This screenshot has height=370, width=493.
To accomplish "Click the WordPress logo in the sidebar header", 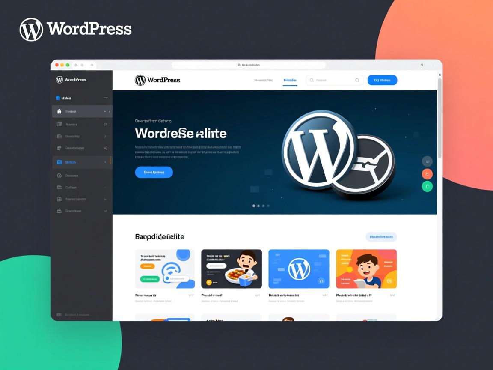I will pyautogui.click(x=59, y=80).
